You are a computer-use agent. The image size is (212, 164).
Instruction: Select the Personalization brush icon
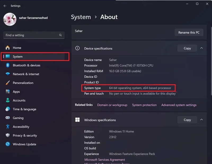click(x=8, y=83)
